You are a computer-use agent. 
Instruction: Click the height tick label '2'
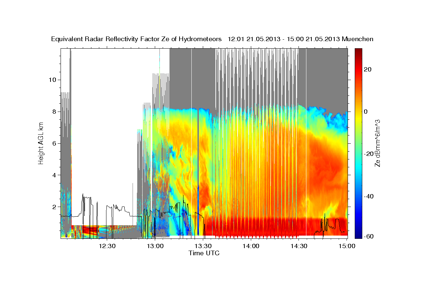tap(54, 207)
